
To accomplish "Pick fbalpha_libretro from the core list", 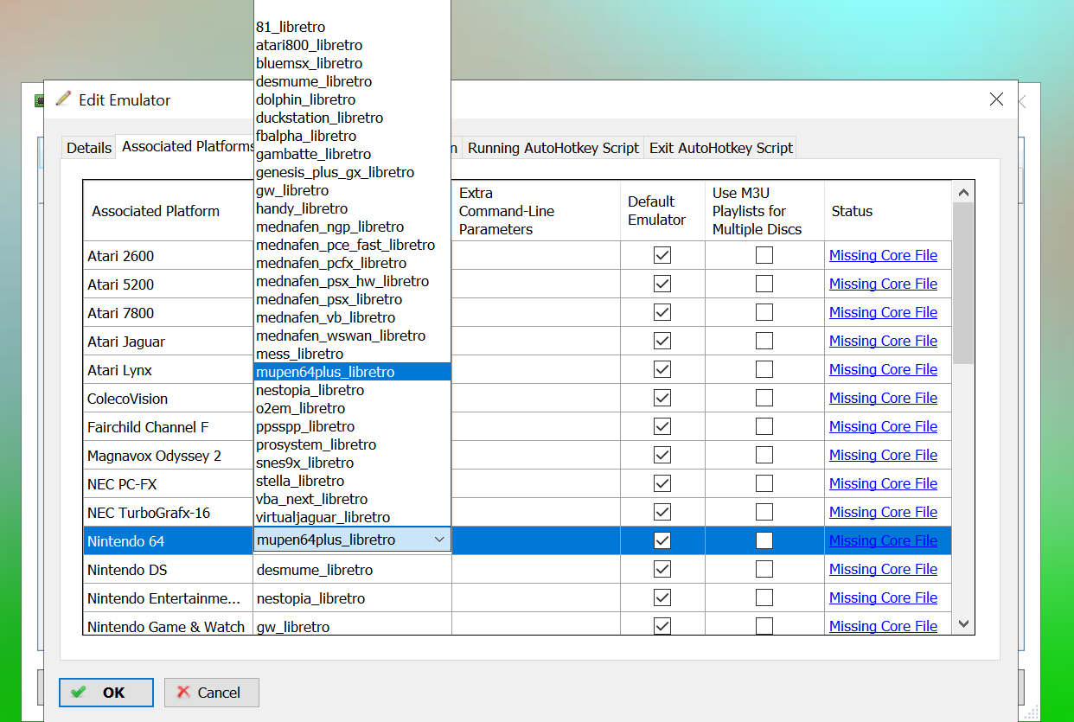I will click(352, 136).
